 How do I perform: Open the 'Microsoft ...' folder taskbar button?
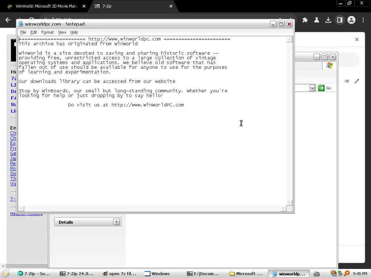[x=246, y=274]
